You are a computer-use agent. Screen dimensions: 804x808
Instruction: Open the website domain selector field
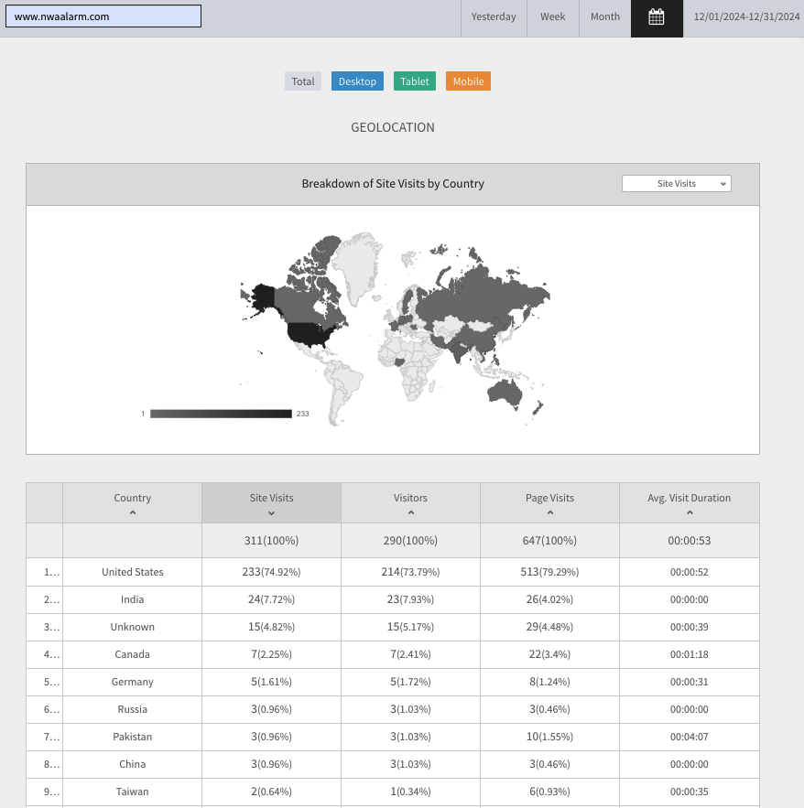click(103, 16)
